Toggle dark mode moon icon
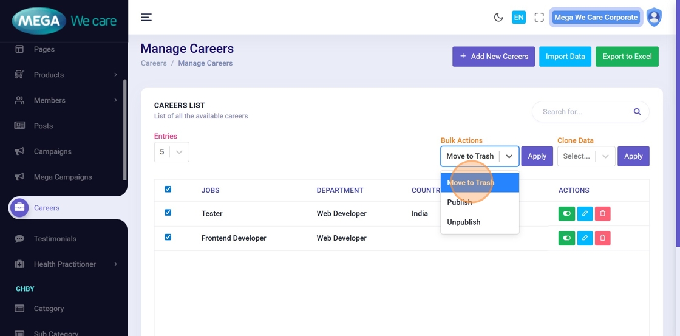 click(x=498, y=17)
